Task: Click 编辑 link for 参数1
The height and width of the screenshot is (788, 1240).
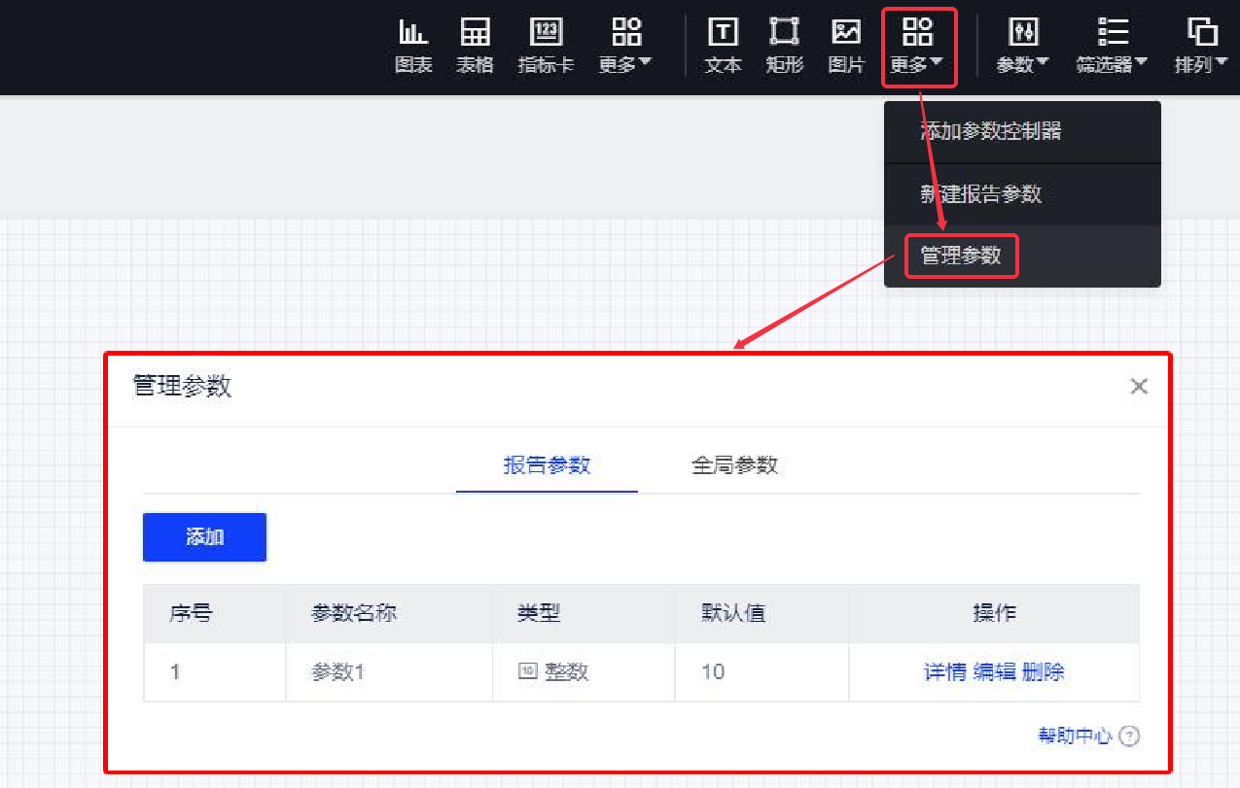Action: click(994, 672)
